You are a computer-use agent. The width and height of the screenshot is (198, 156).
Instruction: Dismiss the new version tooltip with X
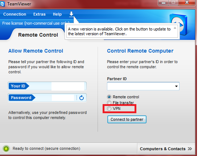175,28
